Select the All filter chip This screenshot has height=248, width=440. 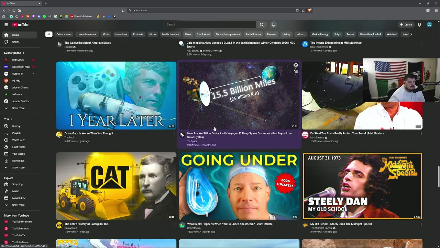click(x=49, y=34)
